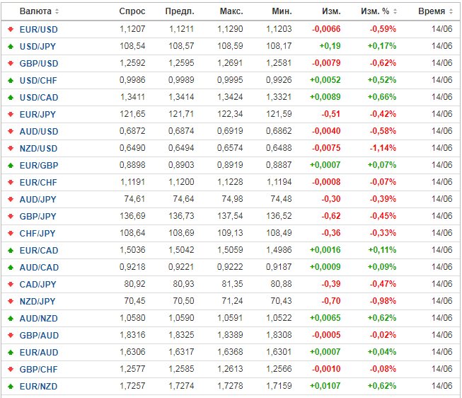Click the green up arrow beside AUD/NZD
Image resolution: width=462 pixels, height=398 pixels.
(11, 318)
